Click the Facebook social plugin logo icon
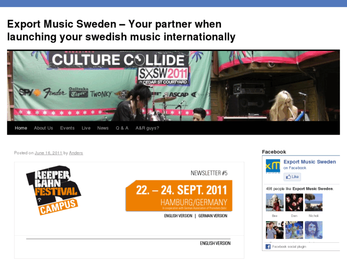This screenshot has width=347, height=260. pyautogui.click(x=268, y=247)
